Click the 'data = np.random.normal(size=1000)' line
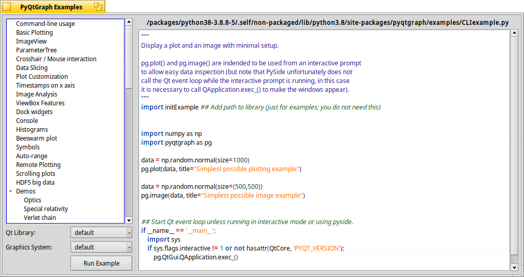This screenshot has width=524, height=277. point(195,160)
